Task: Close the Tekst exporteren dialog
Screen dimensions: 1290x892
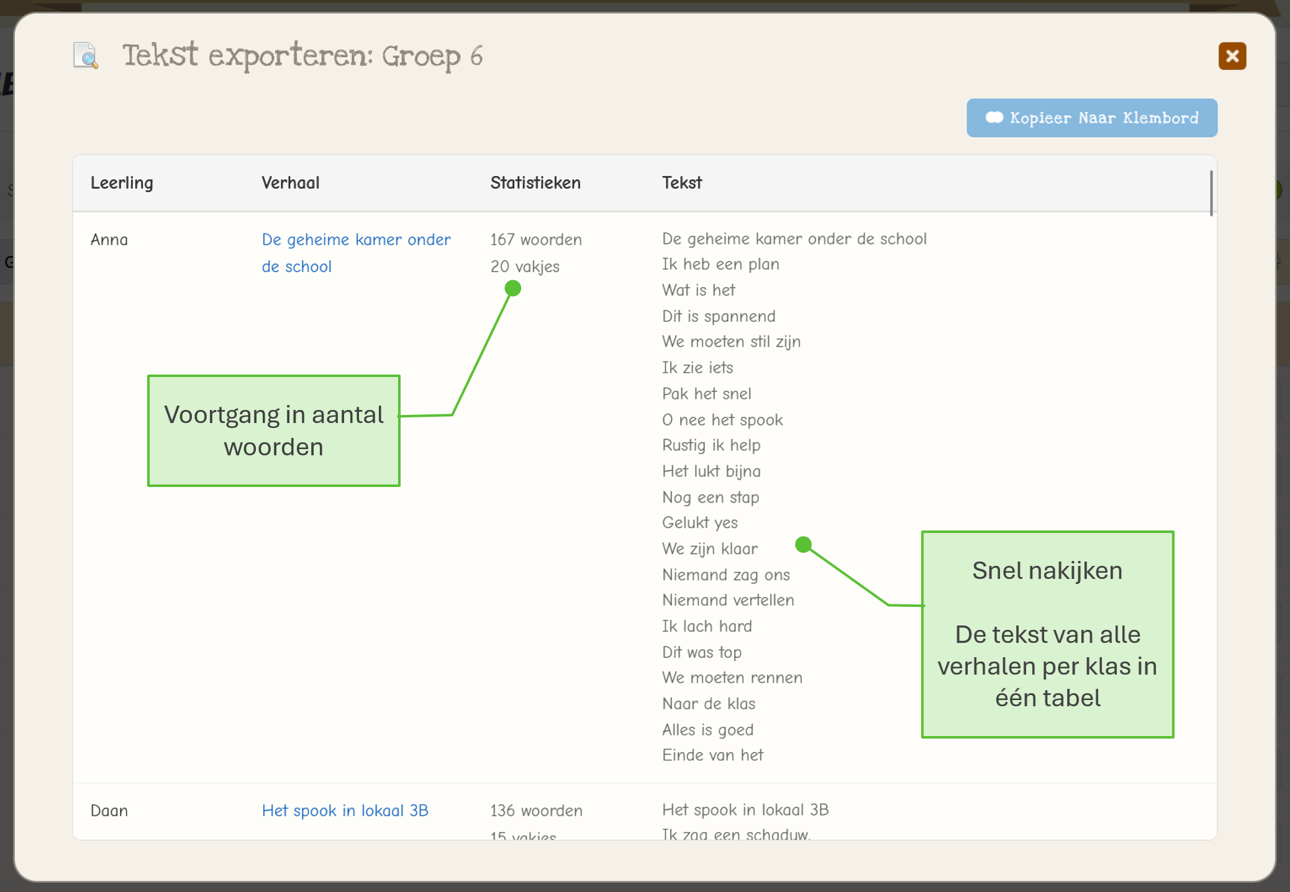Action: 1232,57
